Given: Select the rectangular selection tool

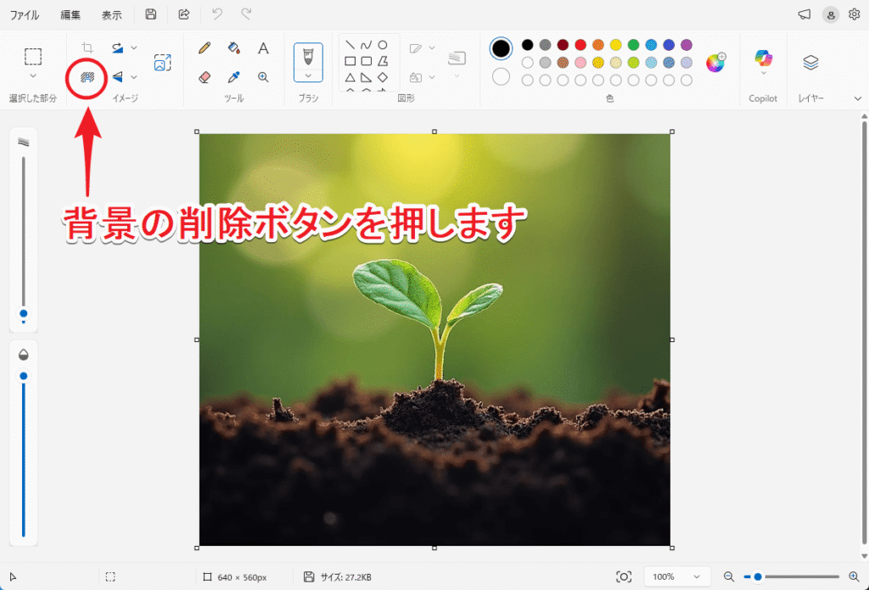Looking at the screenshot, I should (x=33, y=57).
